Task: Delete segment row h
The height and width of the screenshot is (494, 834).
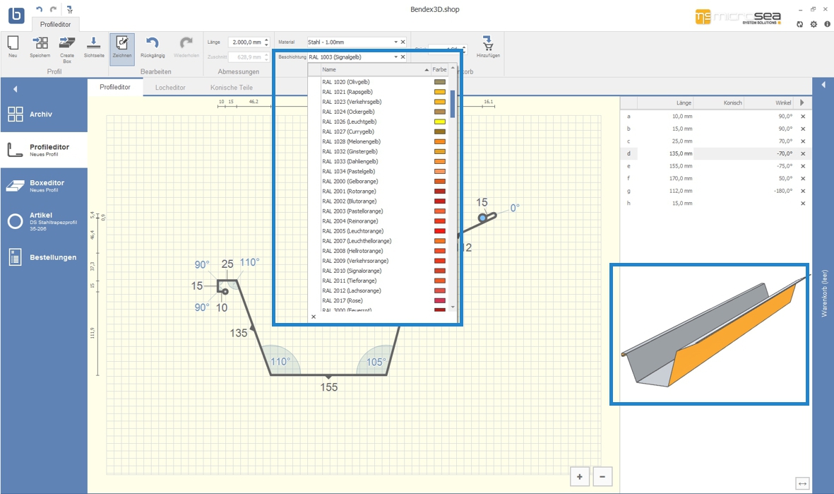Action: 803,204
